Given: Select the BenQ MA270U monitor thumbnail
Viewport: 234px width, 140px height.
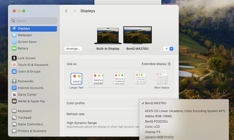Looking at the screenshot, I should 138,36.
